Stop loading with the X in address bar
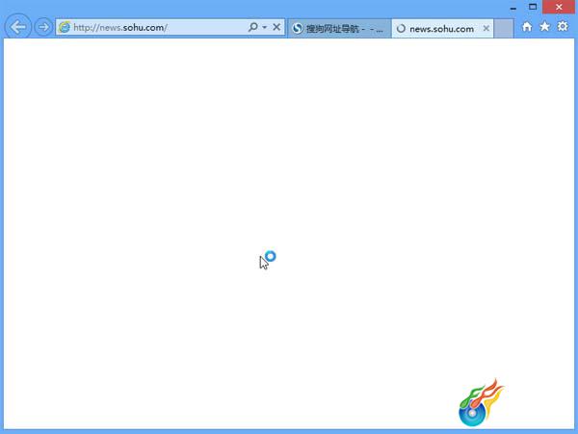This screenshot has width=578, height=434. (x=276, y=27)
